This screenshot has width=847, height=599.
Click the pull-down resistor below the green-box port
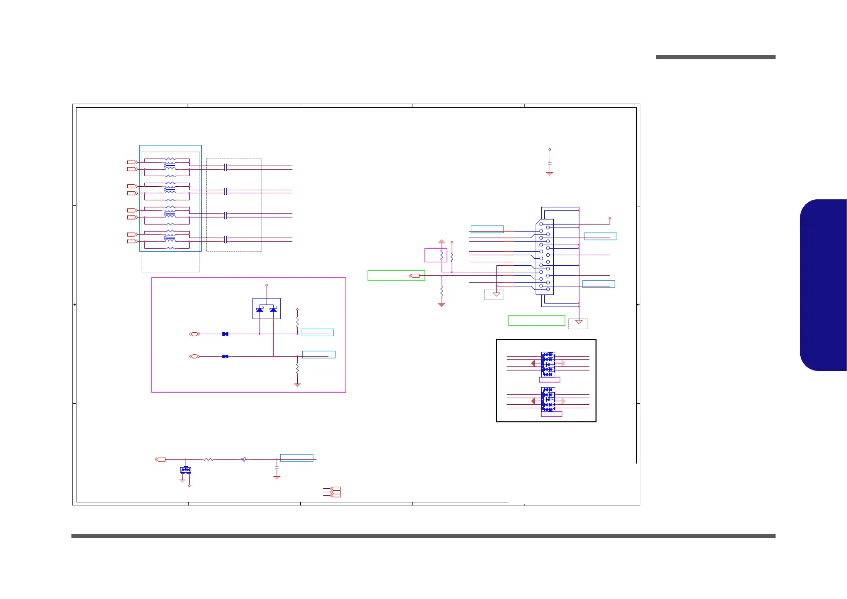pos(442,291)
